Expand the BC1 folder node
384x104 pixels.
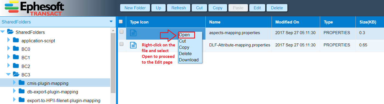[9, 57]
